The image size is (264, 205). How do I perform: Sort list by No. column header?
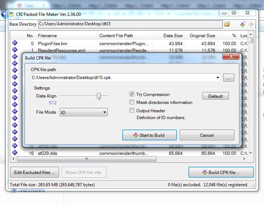pos(27,36)
